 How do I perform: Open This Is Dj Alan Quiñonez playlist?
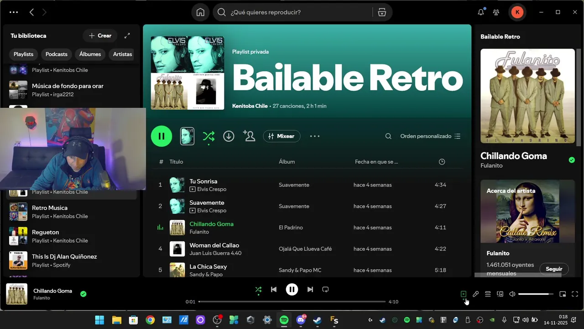tap(72, 260)
